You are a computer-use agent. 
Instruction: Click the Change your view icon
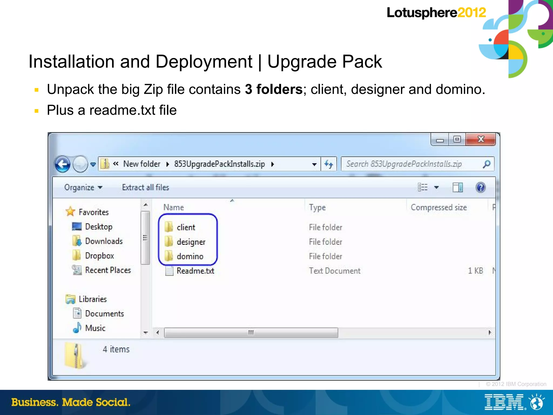click(x=423, y=187)
